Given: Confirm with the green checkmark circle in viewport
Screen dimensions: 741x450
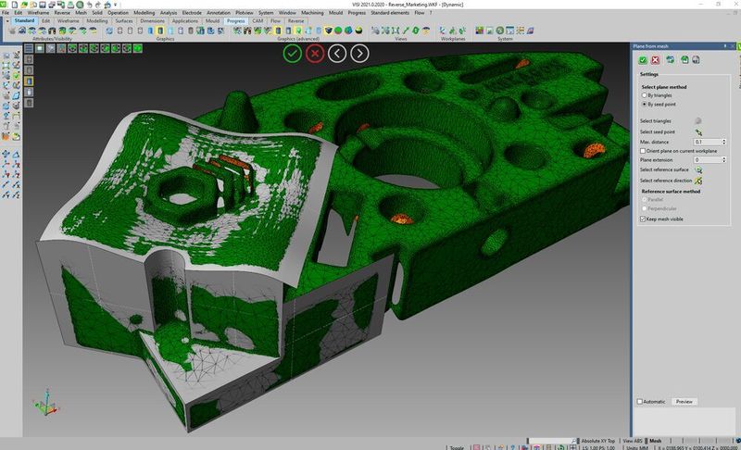Looking at the screenshot, I should [x=293, y=54].
